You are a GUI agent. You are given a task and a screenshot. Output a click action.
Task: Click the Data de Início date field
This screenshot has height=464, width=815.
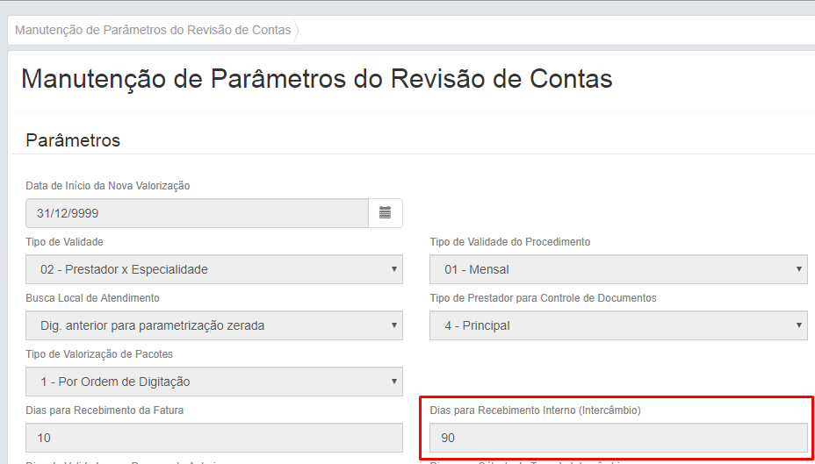197,213
